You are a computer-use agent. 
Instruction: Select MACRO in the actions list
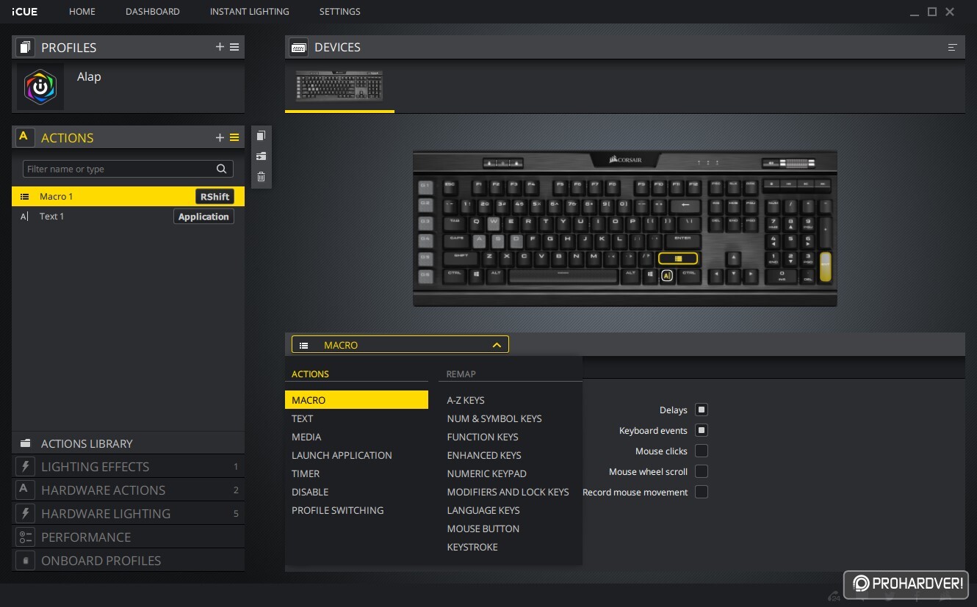click(x=356, y=400)
